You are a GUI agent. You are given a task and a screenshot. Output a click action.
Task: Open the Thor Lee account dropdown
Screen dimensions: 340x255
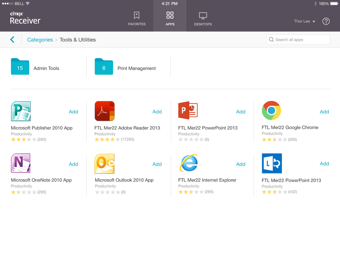click(304, 21)
